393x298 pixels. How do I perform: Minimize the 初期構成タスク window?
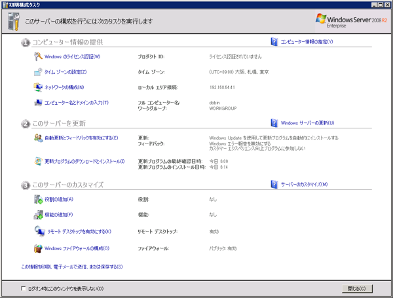(374, 5)
